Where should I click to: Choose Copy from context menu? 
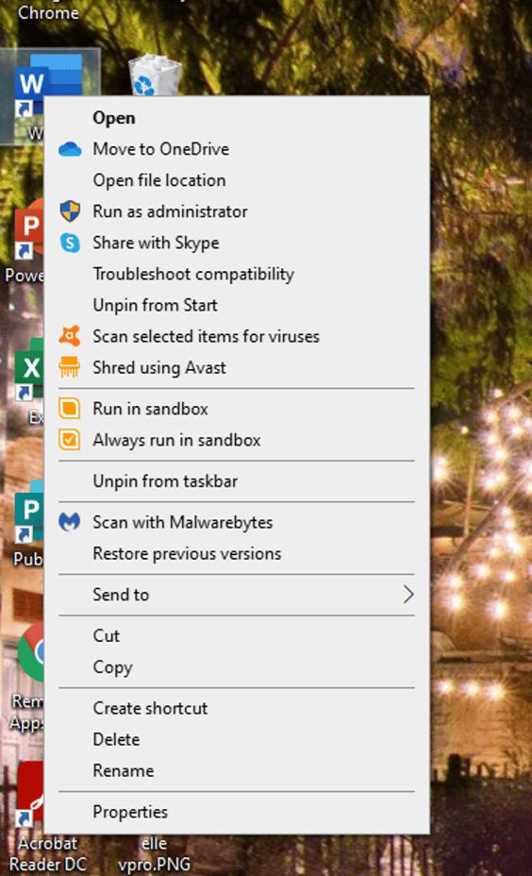coord(237,667)
